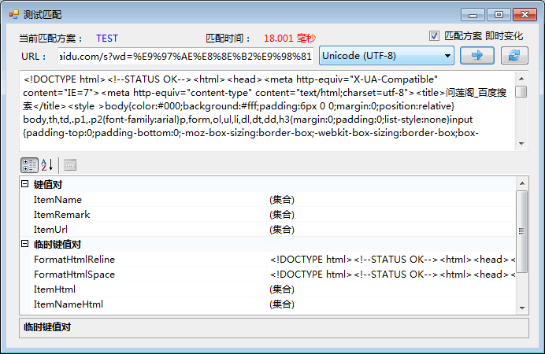Click the (集合) value of ItemRemark

pos(282,215)
